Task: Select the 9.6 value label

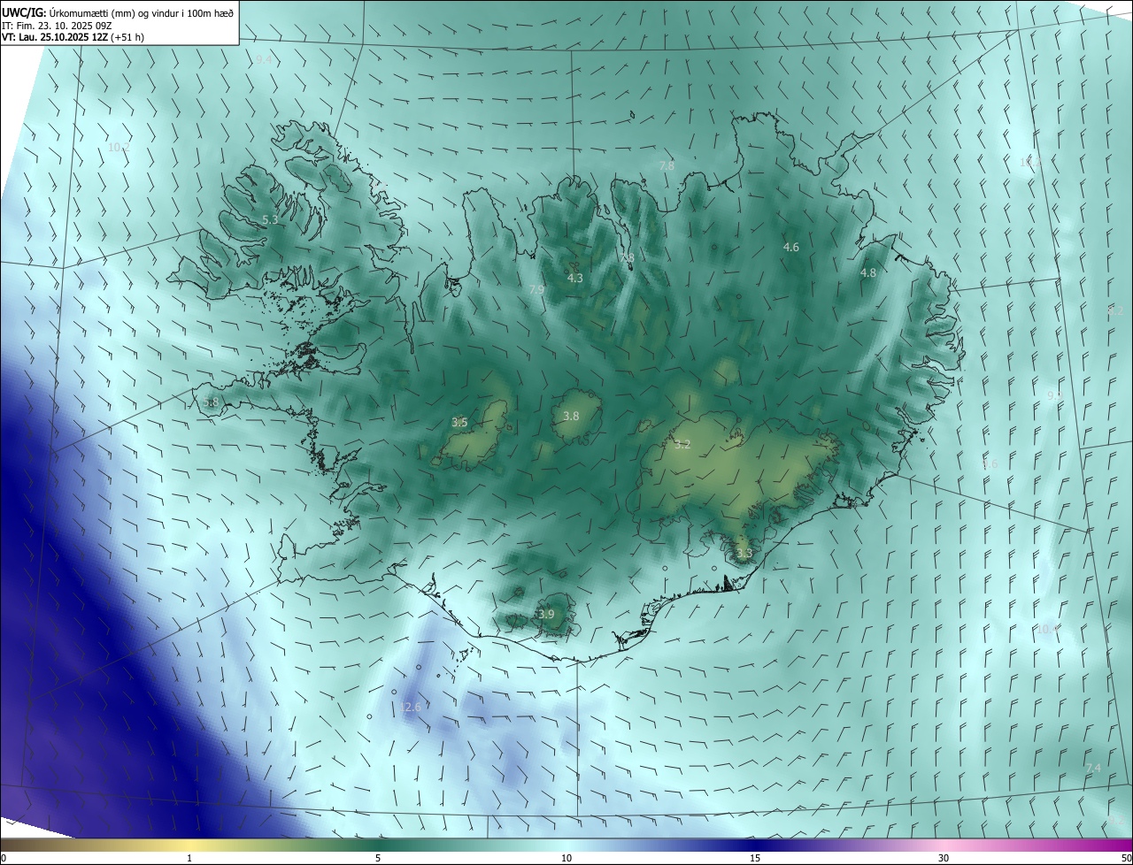Action: tap(990, 463)
